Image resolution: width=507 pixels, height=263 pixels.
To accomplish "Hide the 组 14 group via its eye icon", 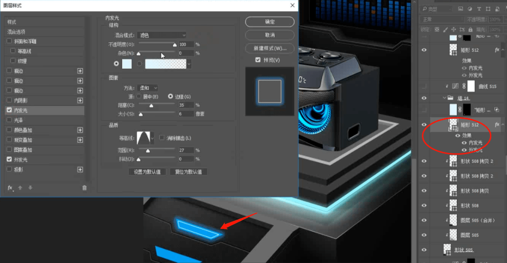I will (x=424, y=98).
